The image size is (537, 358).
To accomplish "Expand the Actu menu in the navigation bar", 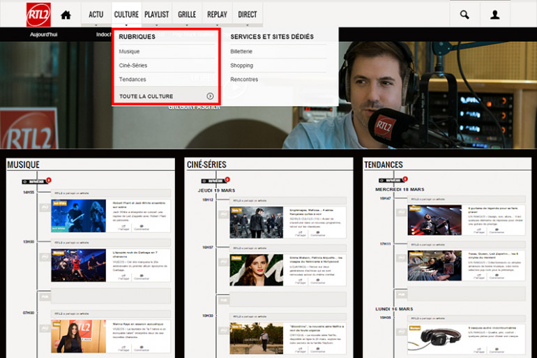I will point(96,15).
